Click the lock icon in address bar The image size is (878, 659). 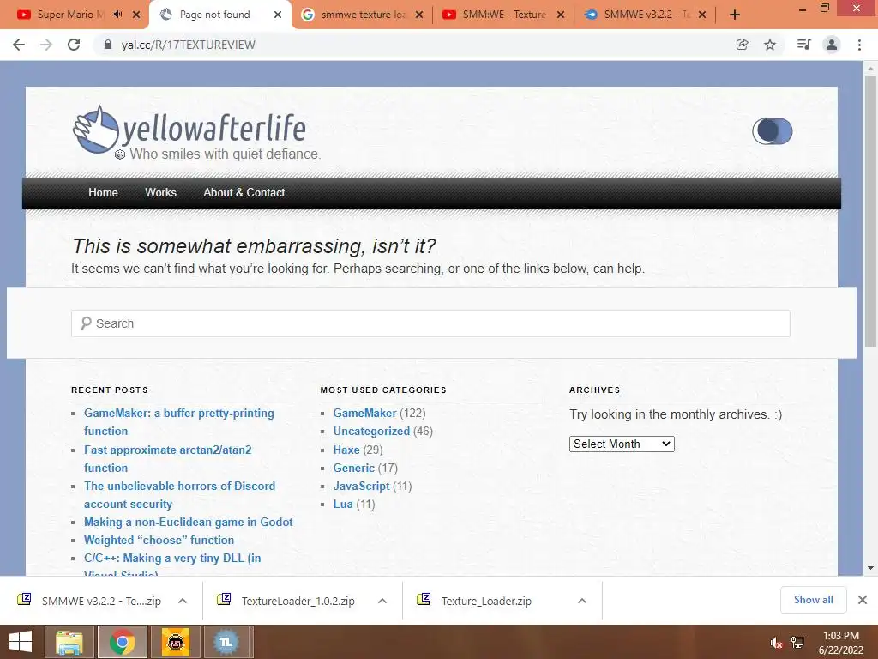108,45
